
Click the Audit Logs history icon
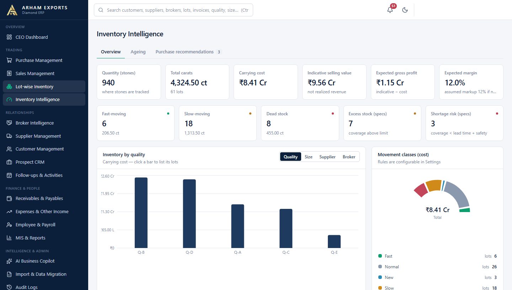tap(9, 287)
